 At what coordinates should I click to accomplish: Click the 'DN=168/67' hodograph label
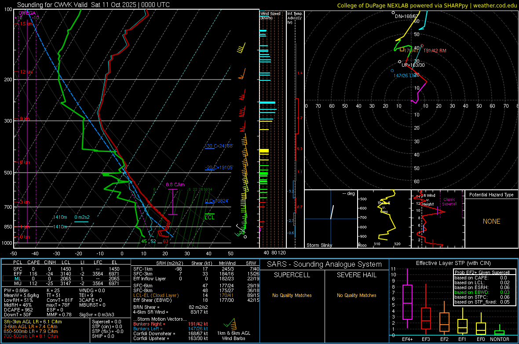(407, 16)
